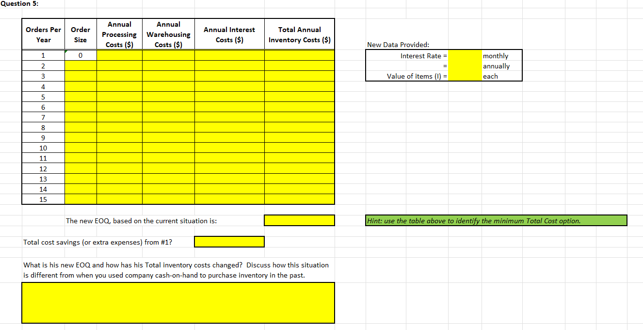Image resolution: width=643 pixels, height=330 pixels.
Task: Select the 'Question 5:' heading cell
Action: point(19,3)
